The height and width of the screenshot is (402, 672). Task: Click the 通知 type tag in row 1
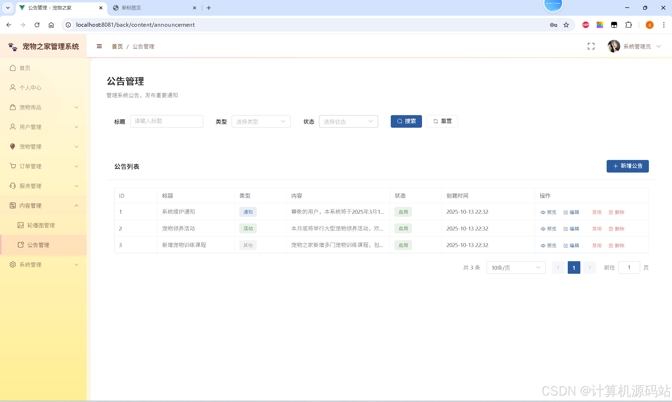(x=248, y=212)
